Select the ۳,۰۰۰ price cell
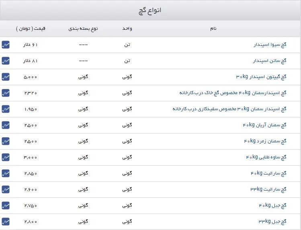Image resolution: width=301 pixels, height=230 pixels. click(x=31, y=157)
